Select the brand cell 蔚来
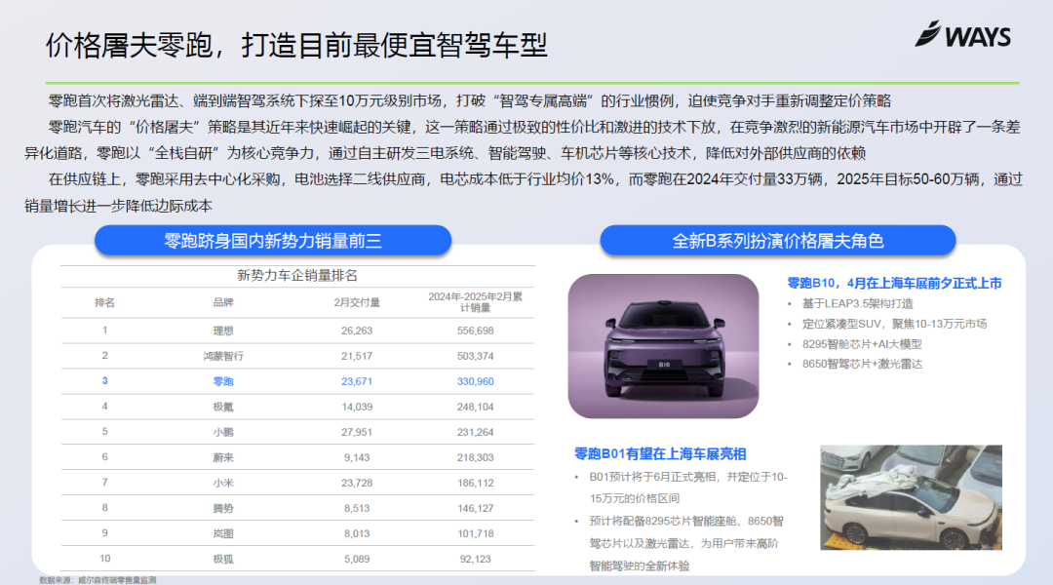This screenshot has height=585, width=1053. click(x=223, y=457)
